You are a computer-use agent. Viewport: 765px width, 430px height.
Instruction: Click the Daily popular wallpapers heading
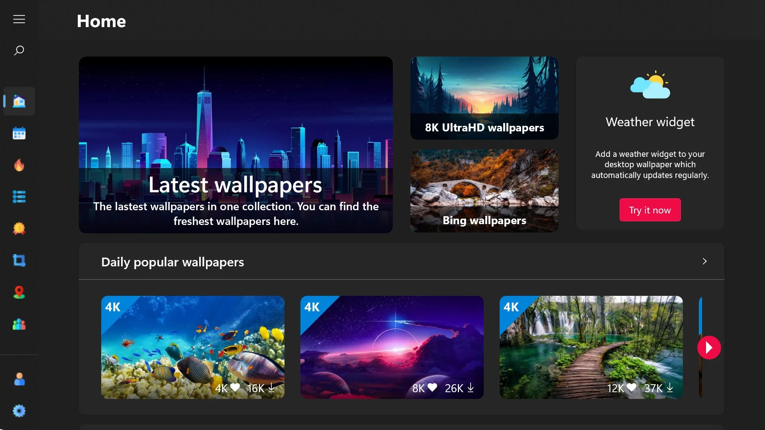click(173, 262)
